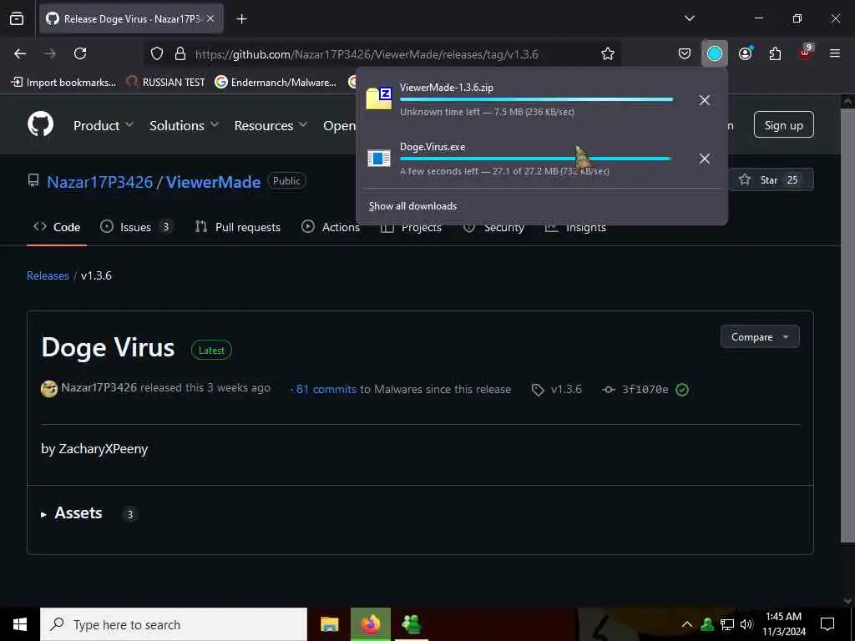The height and width of the screenshot is (641, 855).
Task: Expand the Assets section
Action: (x=72, y=513)
